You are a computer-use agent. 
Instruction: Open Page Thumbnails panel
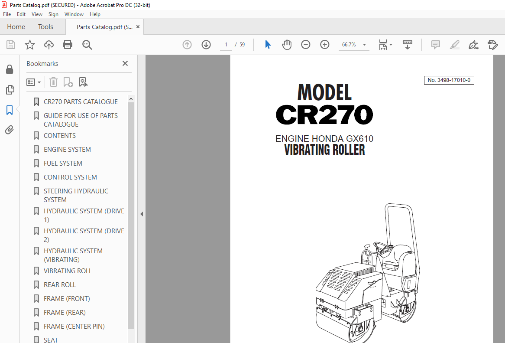coord(10,90)
